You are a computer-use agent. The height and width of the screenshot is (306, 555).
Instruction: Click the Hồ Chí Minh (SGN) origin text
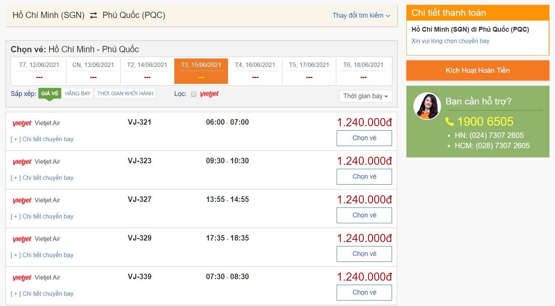tap(49, 15)
